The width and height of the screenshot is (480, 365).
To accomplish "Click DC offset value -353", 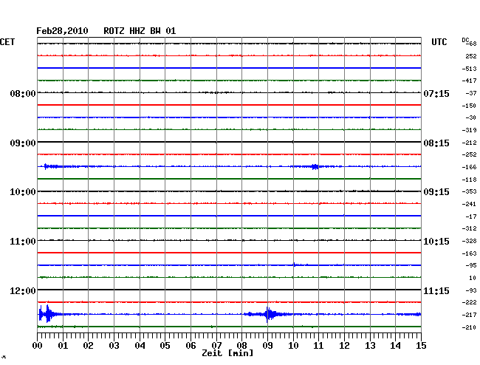I will pyautogui.click(x=469, y=191).
